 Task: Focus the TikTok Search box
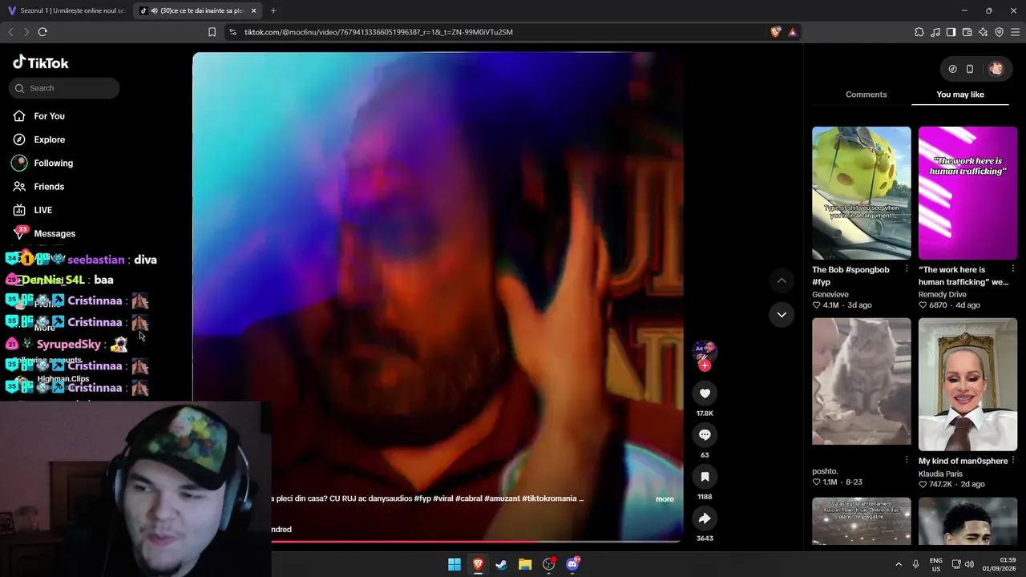tap(64, 88)
